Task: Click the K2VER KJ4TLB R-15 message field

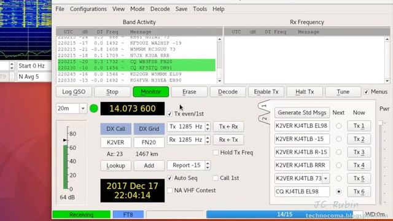Action: [x=302, y=152]
